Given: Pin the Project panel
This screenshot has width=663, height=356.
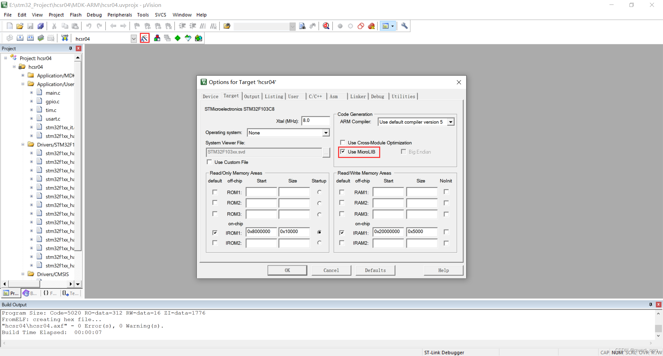Looking at the screenshot, I should tap(70, 48).
